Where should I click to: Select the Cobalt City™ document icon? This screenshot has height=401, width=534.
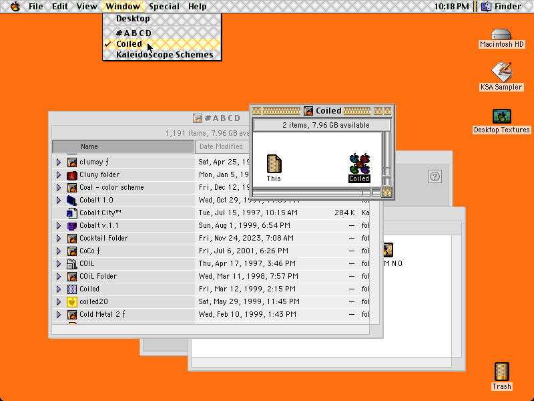click(x=72, y=213)
